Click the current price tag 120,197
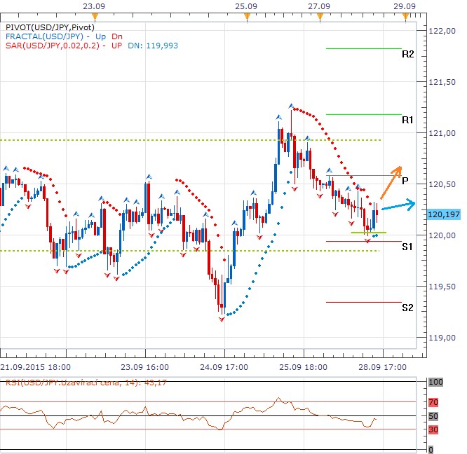Viewport: 467px width, 454px height. click(442, 214)
